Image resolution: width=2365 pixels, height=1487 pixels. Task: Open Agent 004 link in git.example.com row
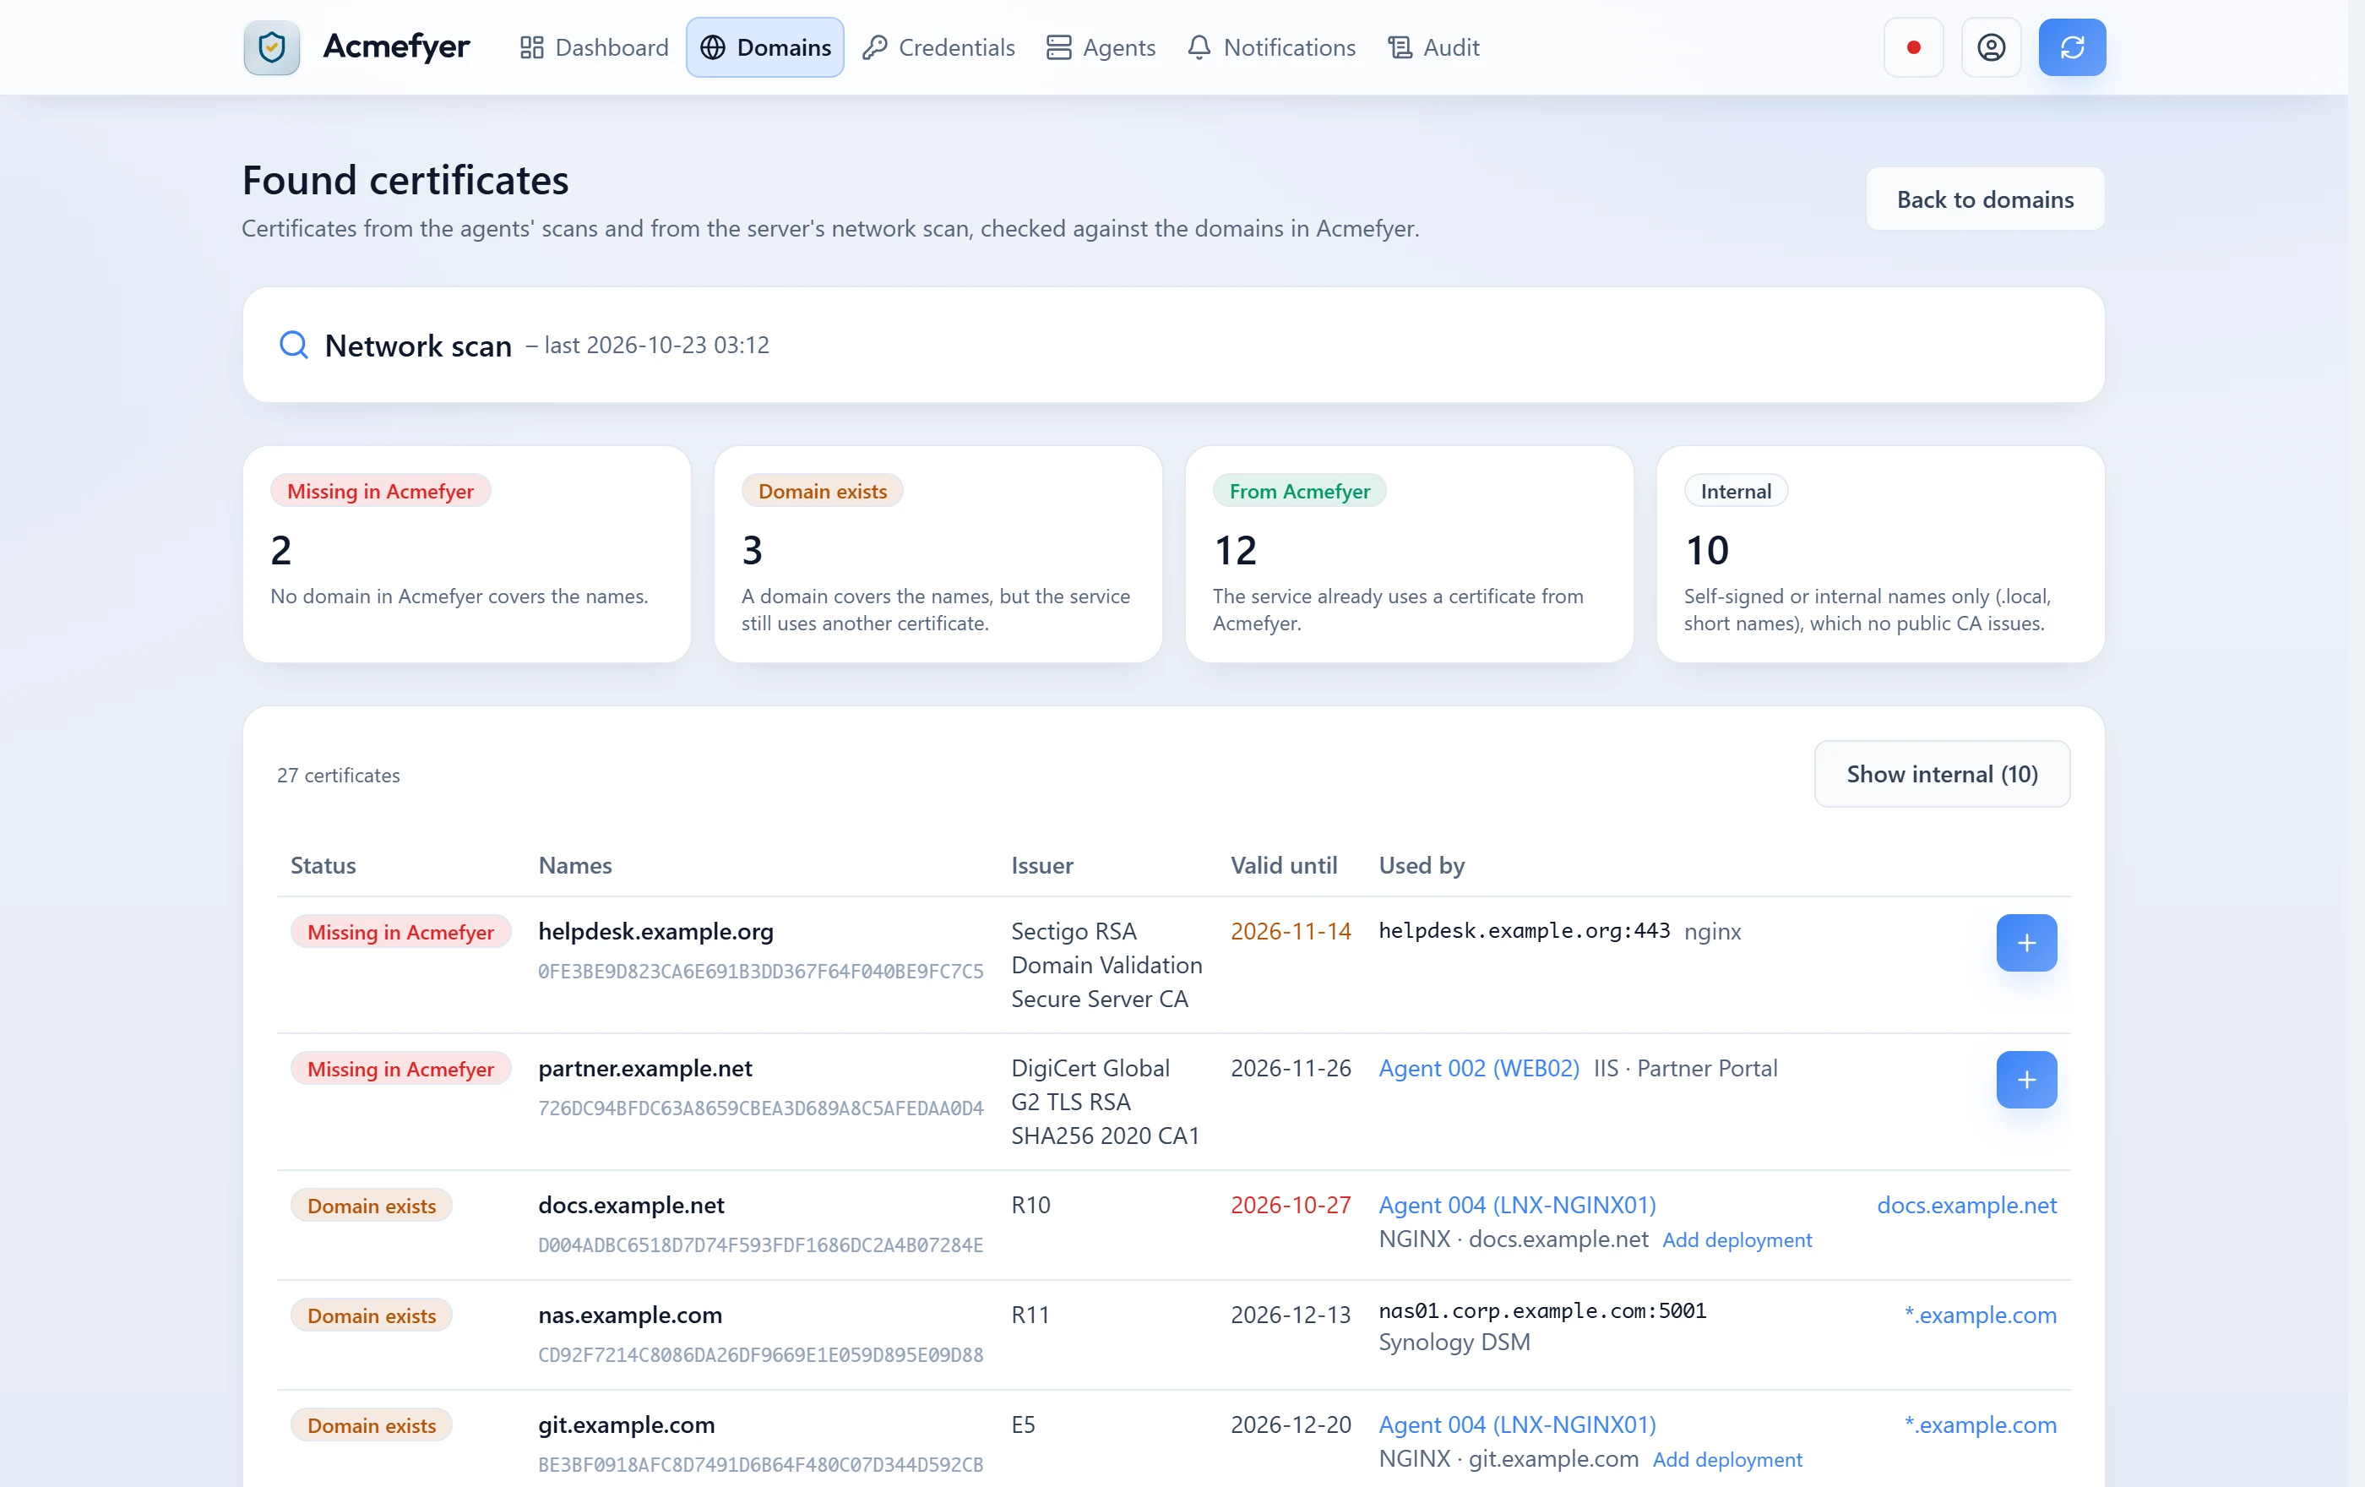(x=1516, y=1425)
